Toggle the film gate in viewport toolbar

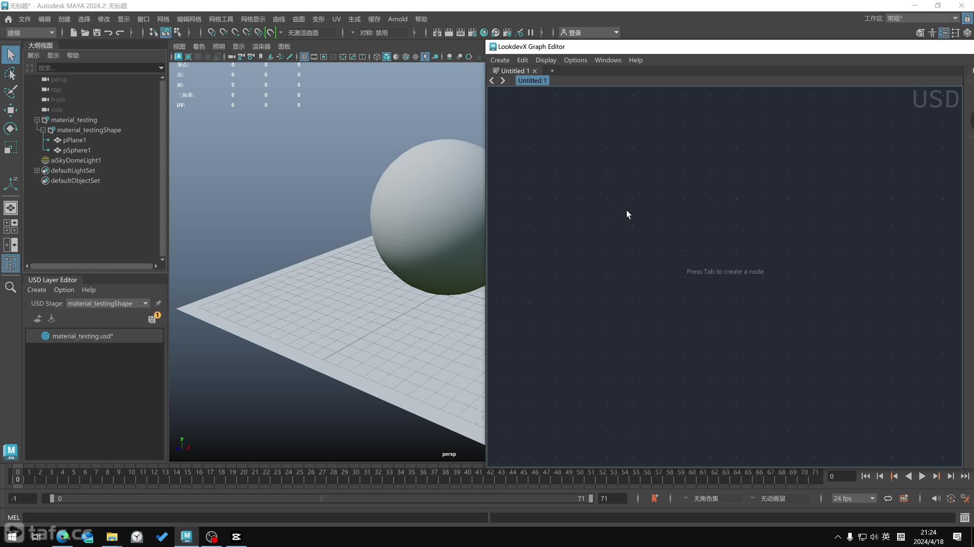pyautogui.click(x=314, y=57)
